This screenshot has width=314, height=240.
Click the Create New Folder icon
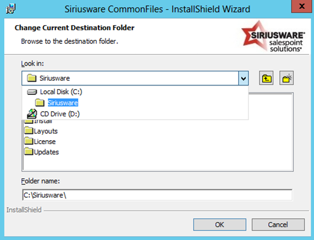point(286,78)
